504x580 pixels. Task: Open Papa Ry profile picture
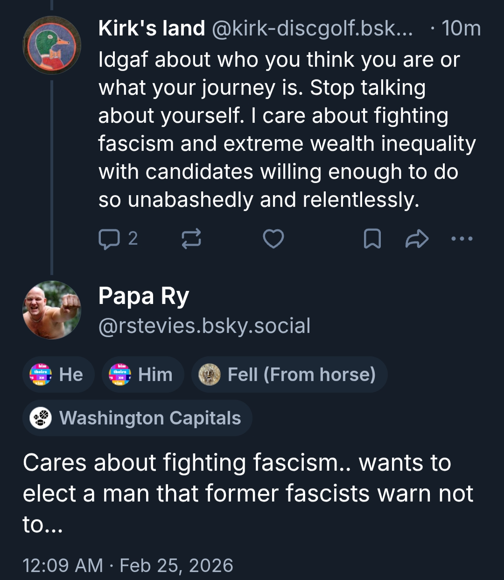click(52, 310)
